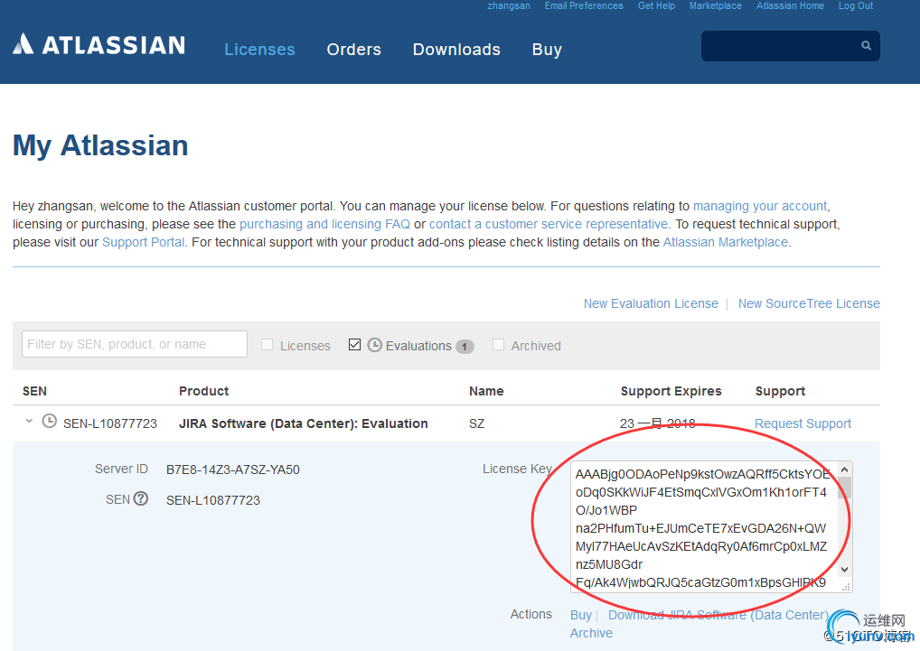Open the Support Portal link
920x651 pixels.
(143, 243)
